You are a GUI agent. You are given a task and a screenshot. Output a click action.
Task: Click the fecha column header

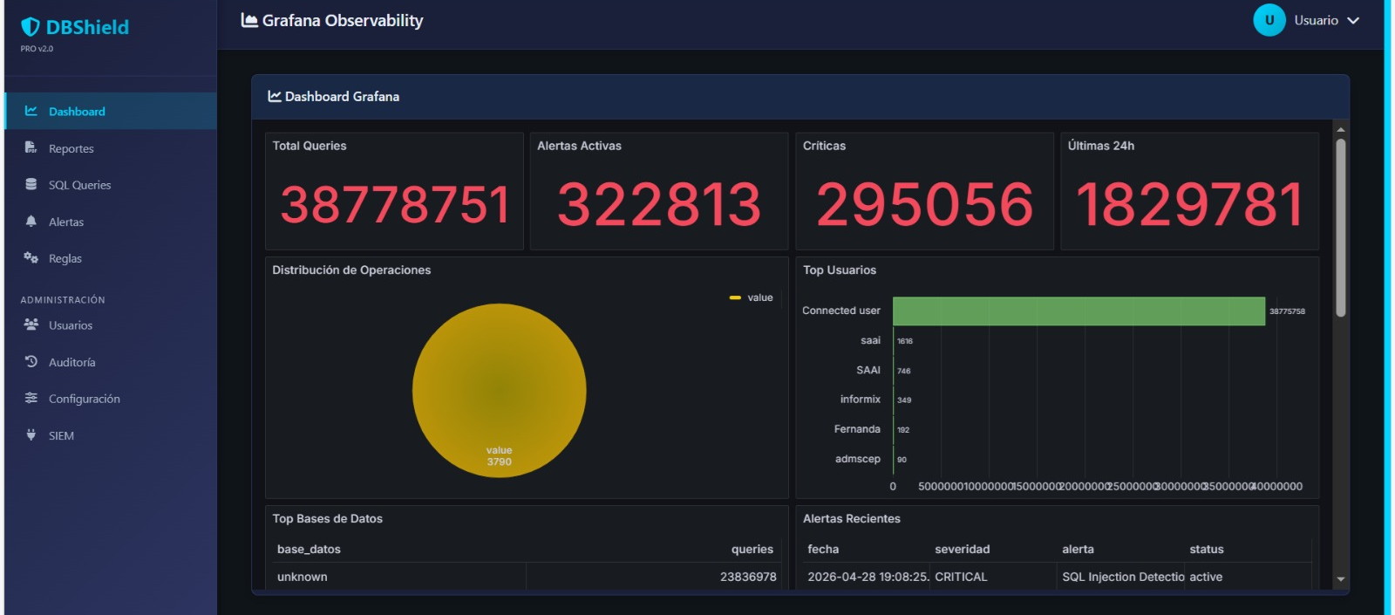click(823, 549)
